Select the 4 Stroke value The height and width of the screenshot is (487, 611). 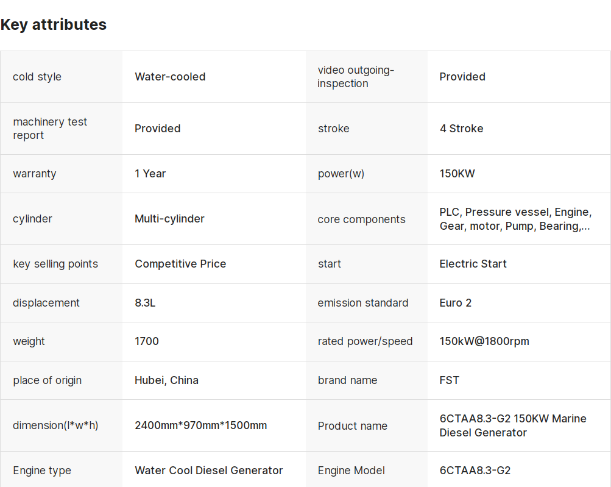pyautogui.click(x=461, y=129)
